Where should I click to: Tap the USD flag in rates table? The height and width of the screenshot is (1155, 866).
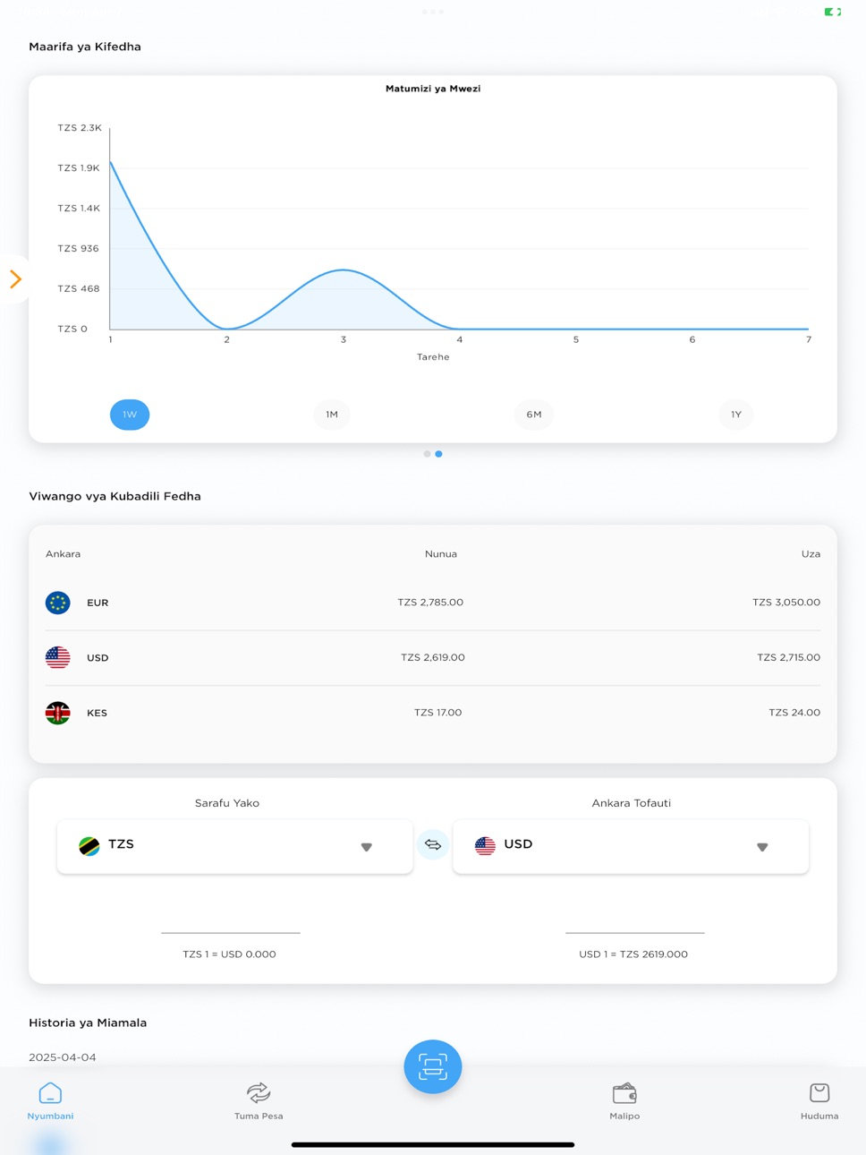tap(58, 657)
